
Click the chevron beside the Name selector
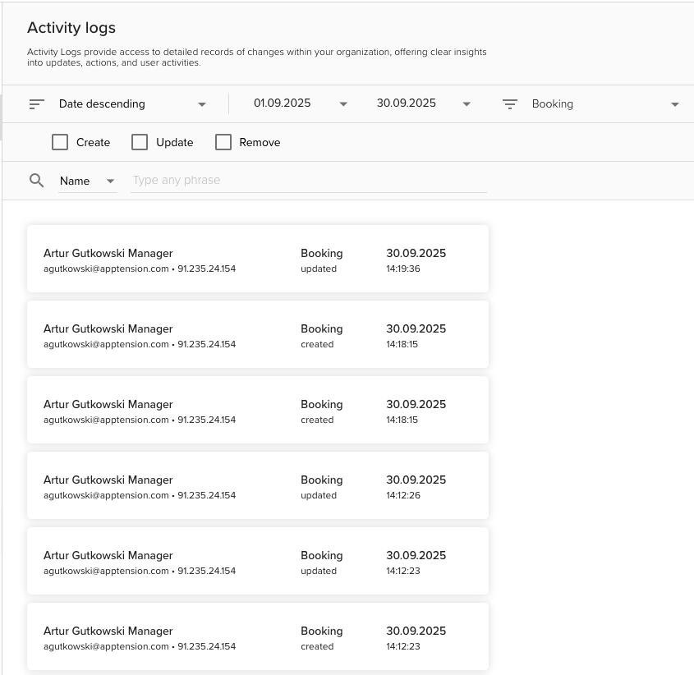110,181
